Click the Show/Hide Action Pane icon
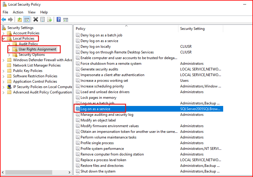The image size is (253, 177). tap(65, 20)
